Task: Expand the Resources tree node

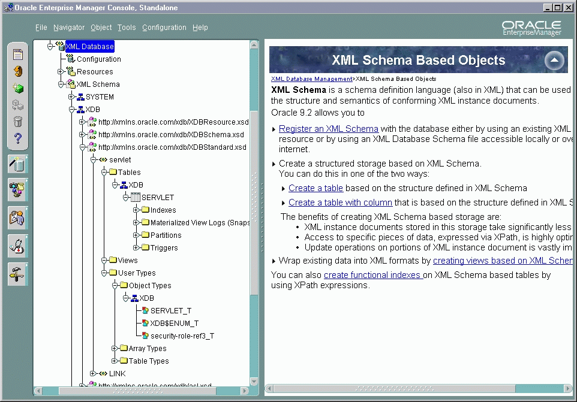Action: [x=61, y=72]
